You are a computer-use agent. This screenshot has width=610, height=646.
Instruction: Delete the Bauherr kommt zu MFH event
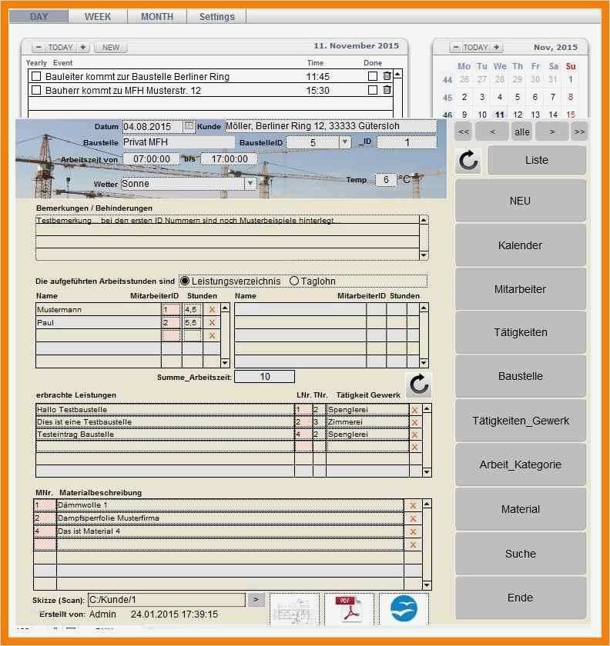click(x=387, y=90)
